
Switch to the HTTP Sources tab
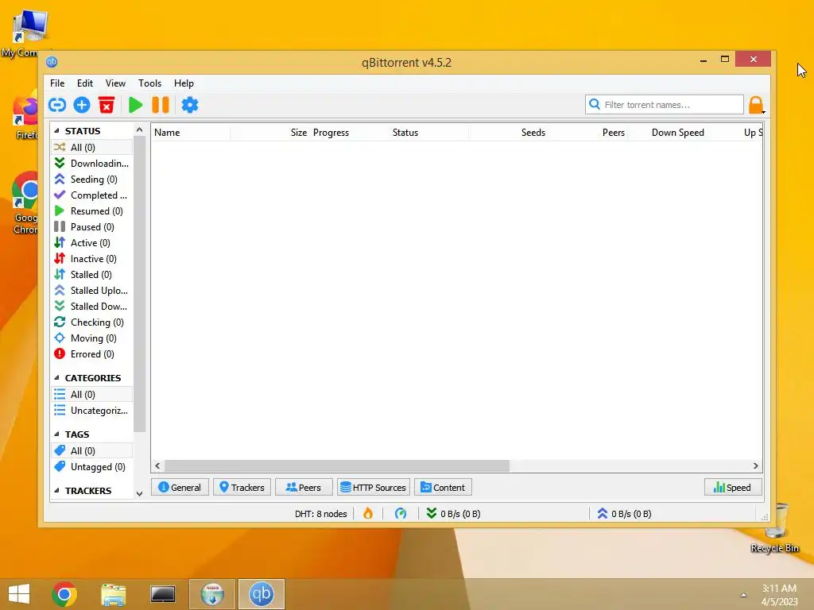[374, 488]
